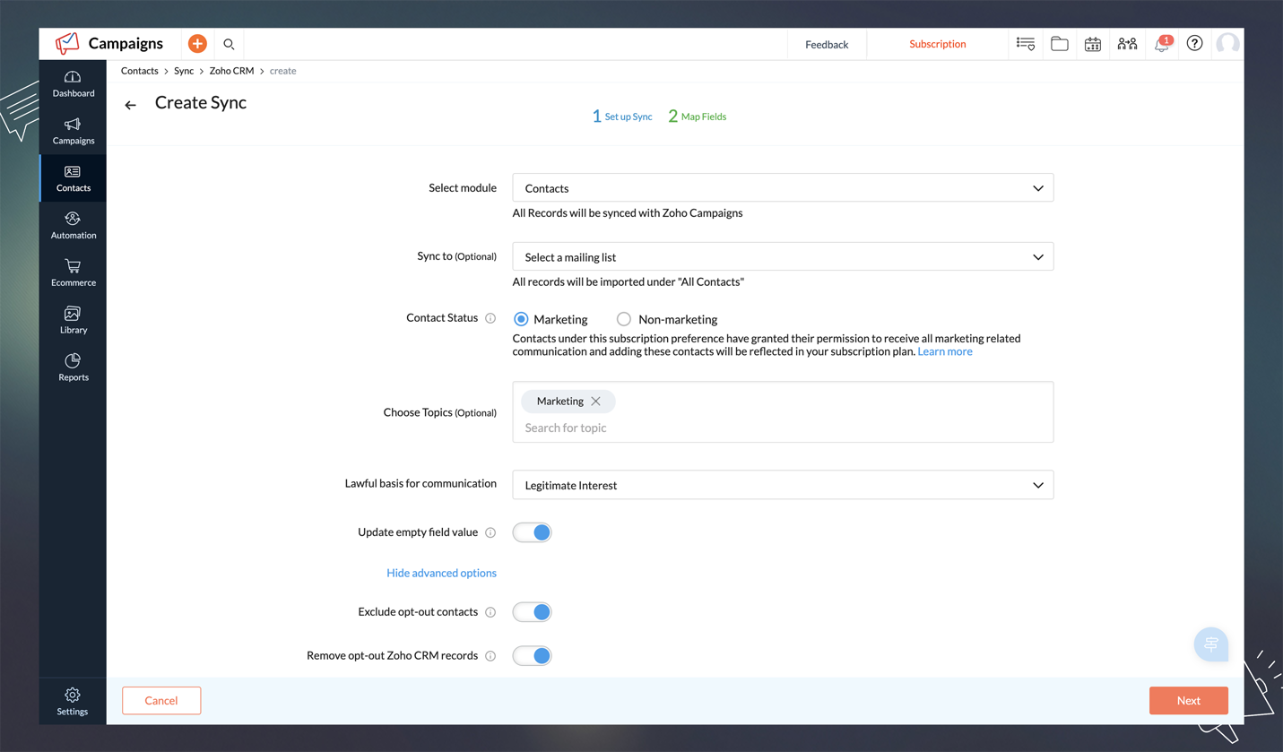Click the Cancel button
This screenshot has height=752, width=1283.
coord(161,701)
